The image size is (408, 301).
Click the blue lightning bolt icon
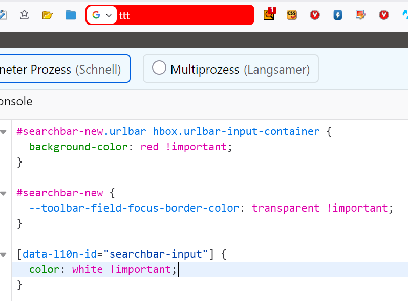(338, 15)
